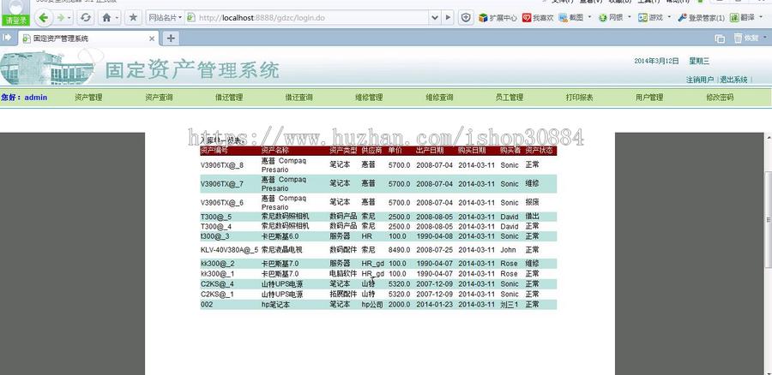Click asset ID V3906TX@_8 cell
Image resolution: width=772 pixels, height=375 pixels.
[x=222, y=165]
